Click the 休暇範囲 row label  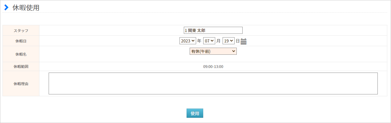21,66
